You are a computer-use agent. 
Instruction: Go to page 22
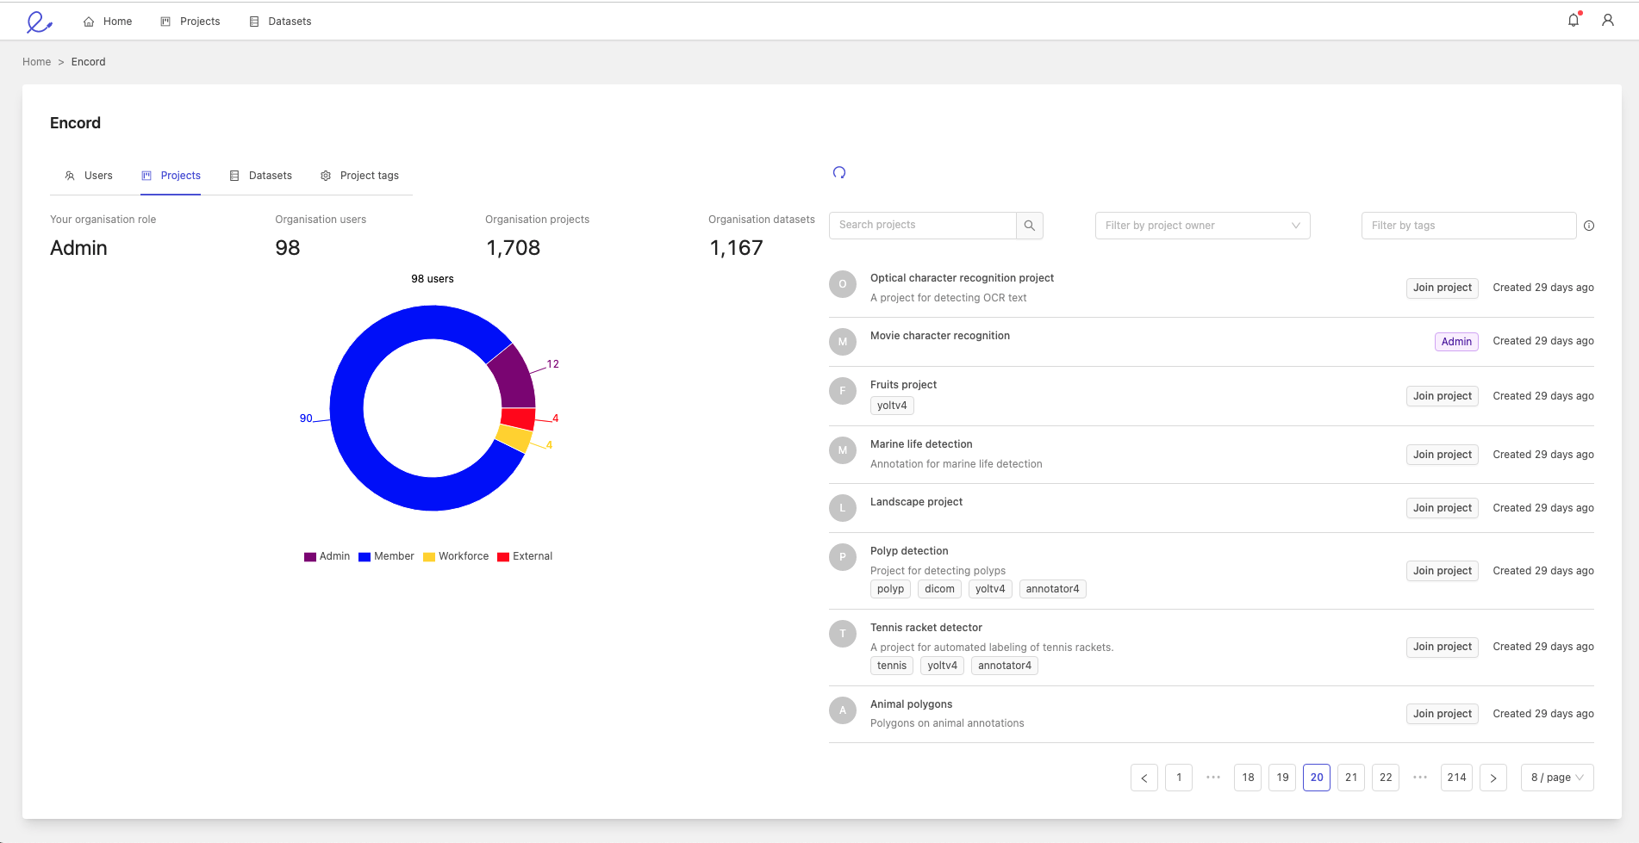1386,778
